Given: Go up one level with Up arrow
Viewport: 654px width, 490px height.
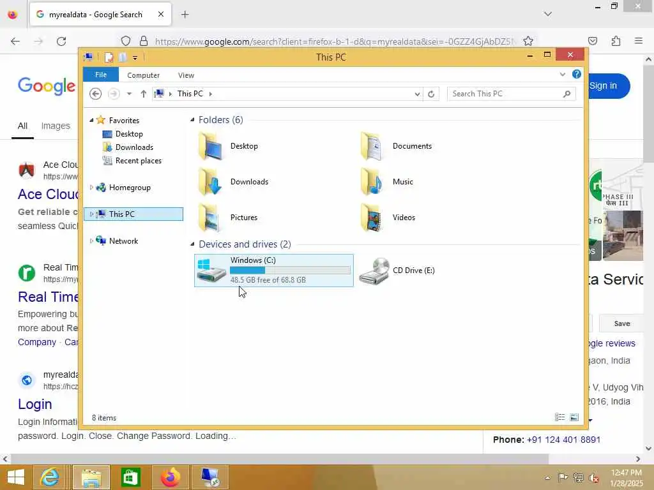Looking at the screenshot, I should tap(144, 94).
